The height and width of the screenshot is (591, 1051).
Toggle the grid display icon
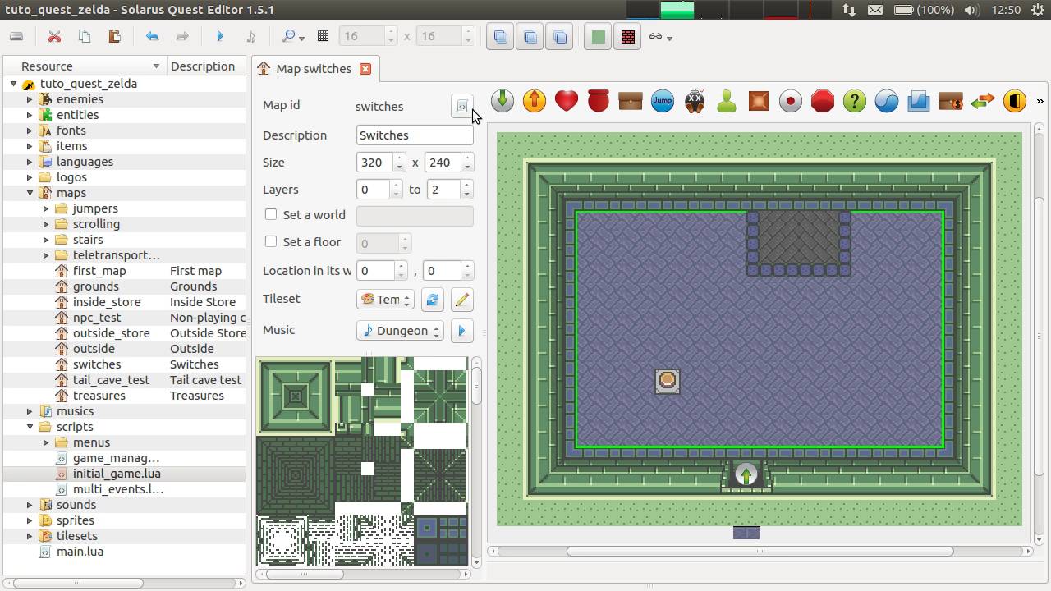323,37
